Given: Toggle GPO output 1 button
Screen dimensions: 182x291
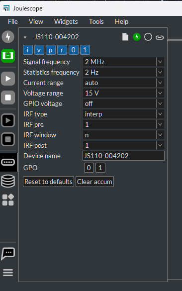Looking at the screenshot, I should point(100,168).
